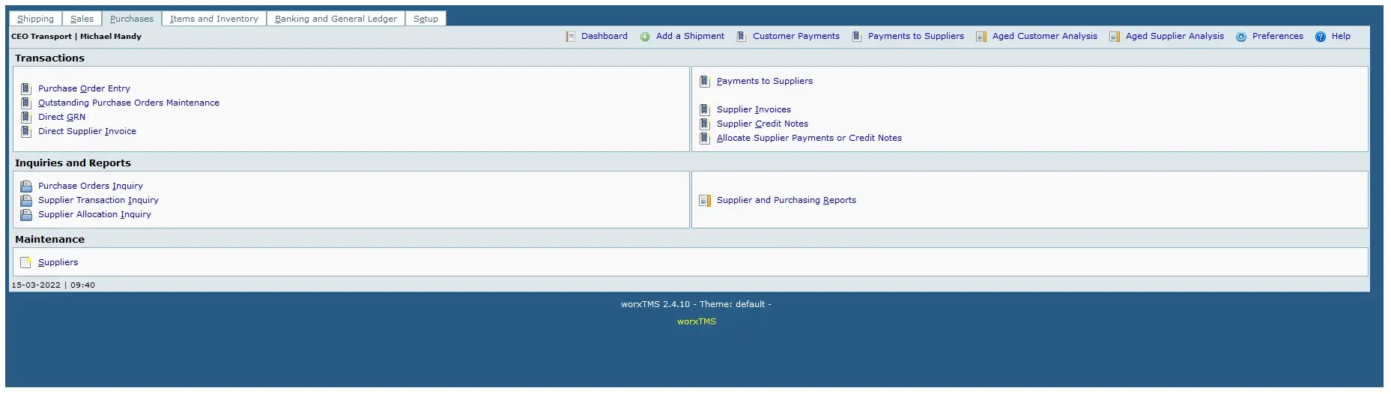This screenshot has width=1391, height=394.
Task: Click the icon beside Supplier Invoices
Action: [x=704, y=109]
